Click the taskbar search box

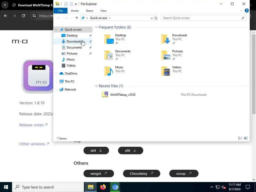coord(48,187)
